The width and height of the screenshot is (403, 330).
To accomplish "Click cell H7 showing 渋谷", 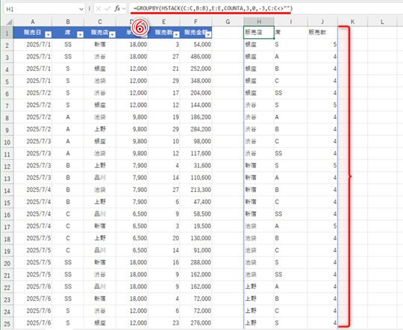I will click(259, 105).
